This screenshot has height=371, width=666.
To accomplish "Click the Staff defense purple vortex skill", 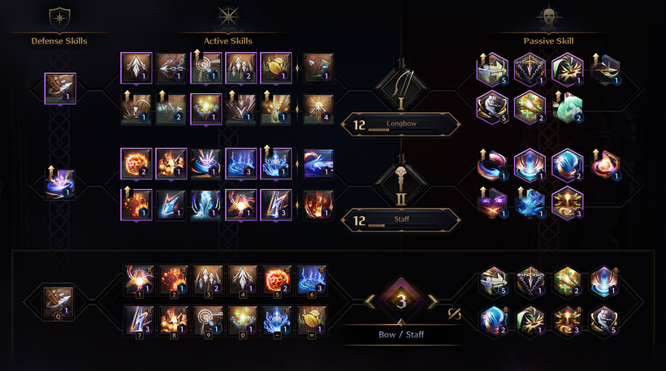I will [x=60, y=184].
